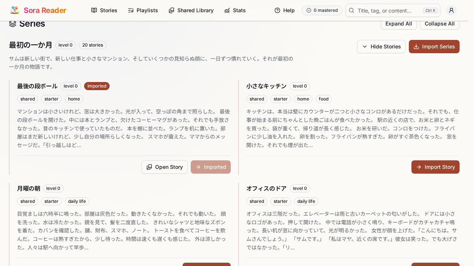Click the search magnifier icon

pyautogui.click(x=352, y=10)
